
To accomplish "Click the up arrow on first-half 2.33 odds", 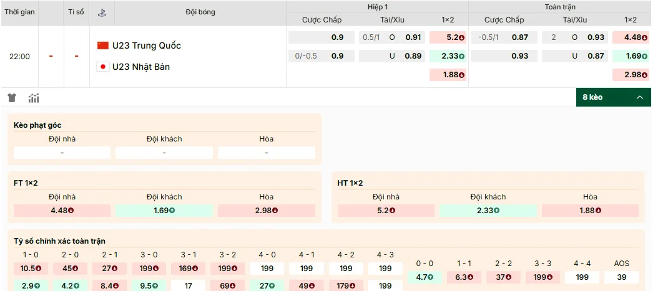I will pos(461,57).
